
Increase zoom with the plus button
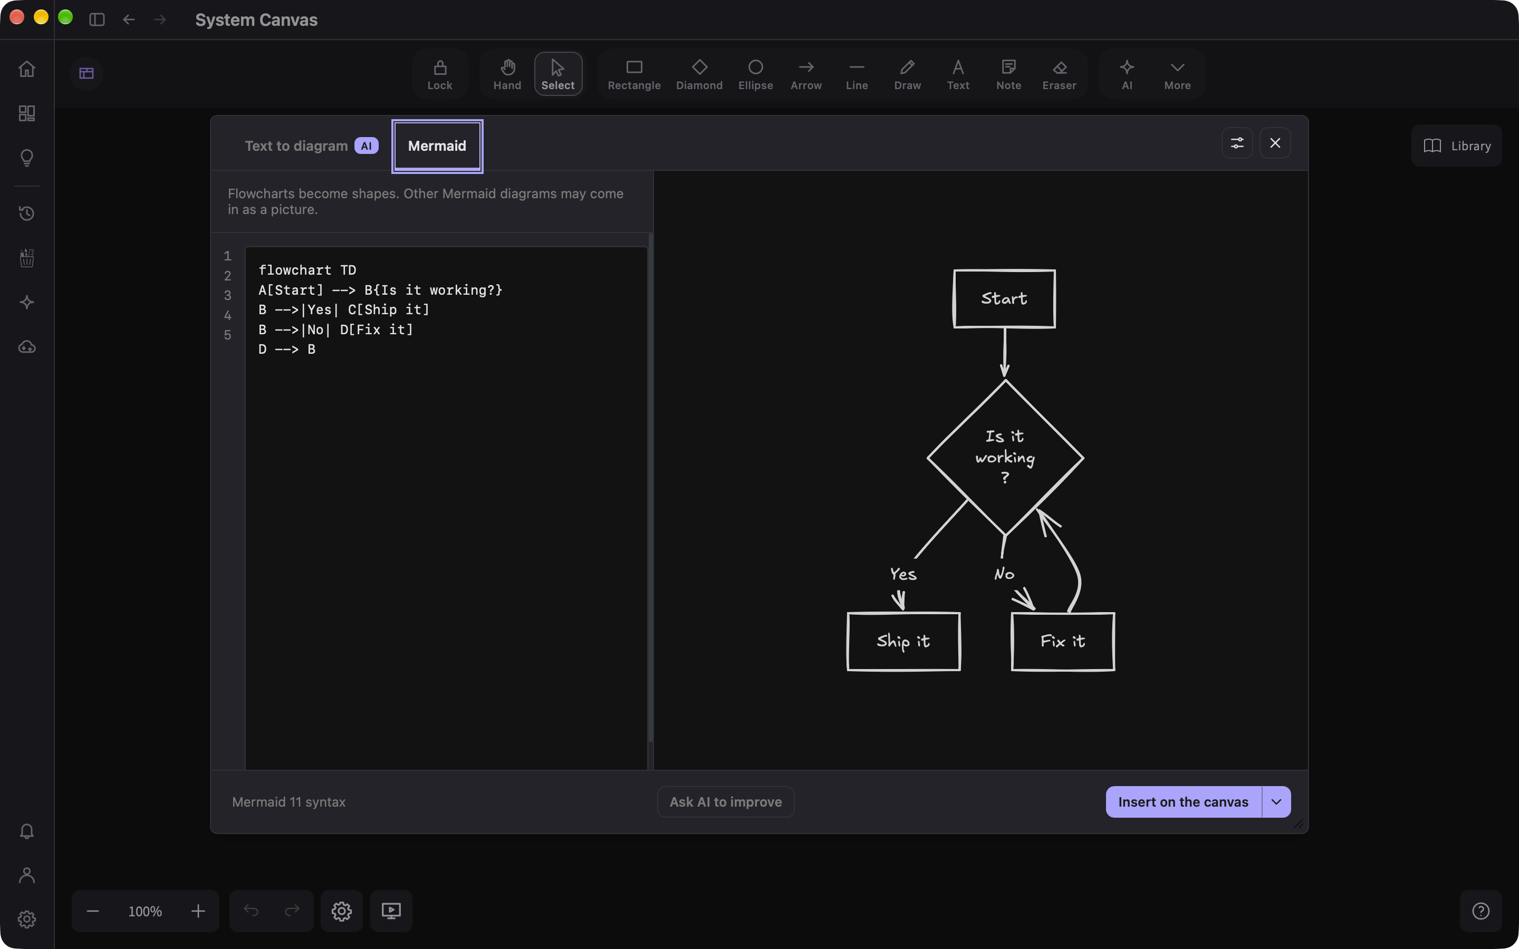(x=198, y=911)
